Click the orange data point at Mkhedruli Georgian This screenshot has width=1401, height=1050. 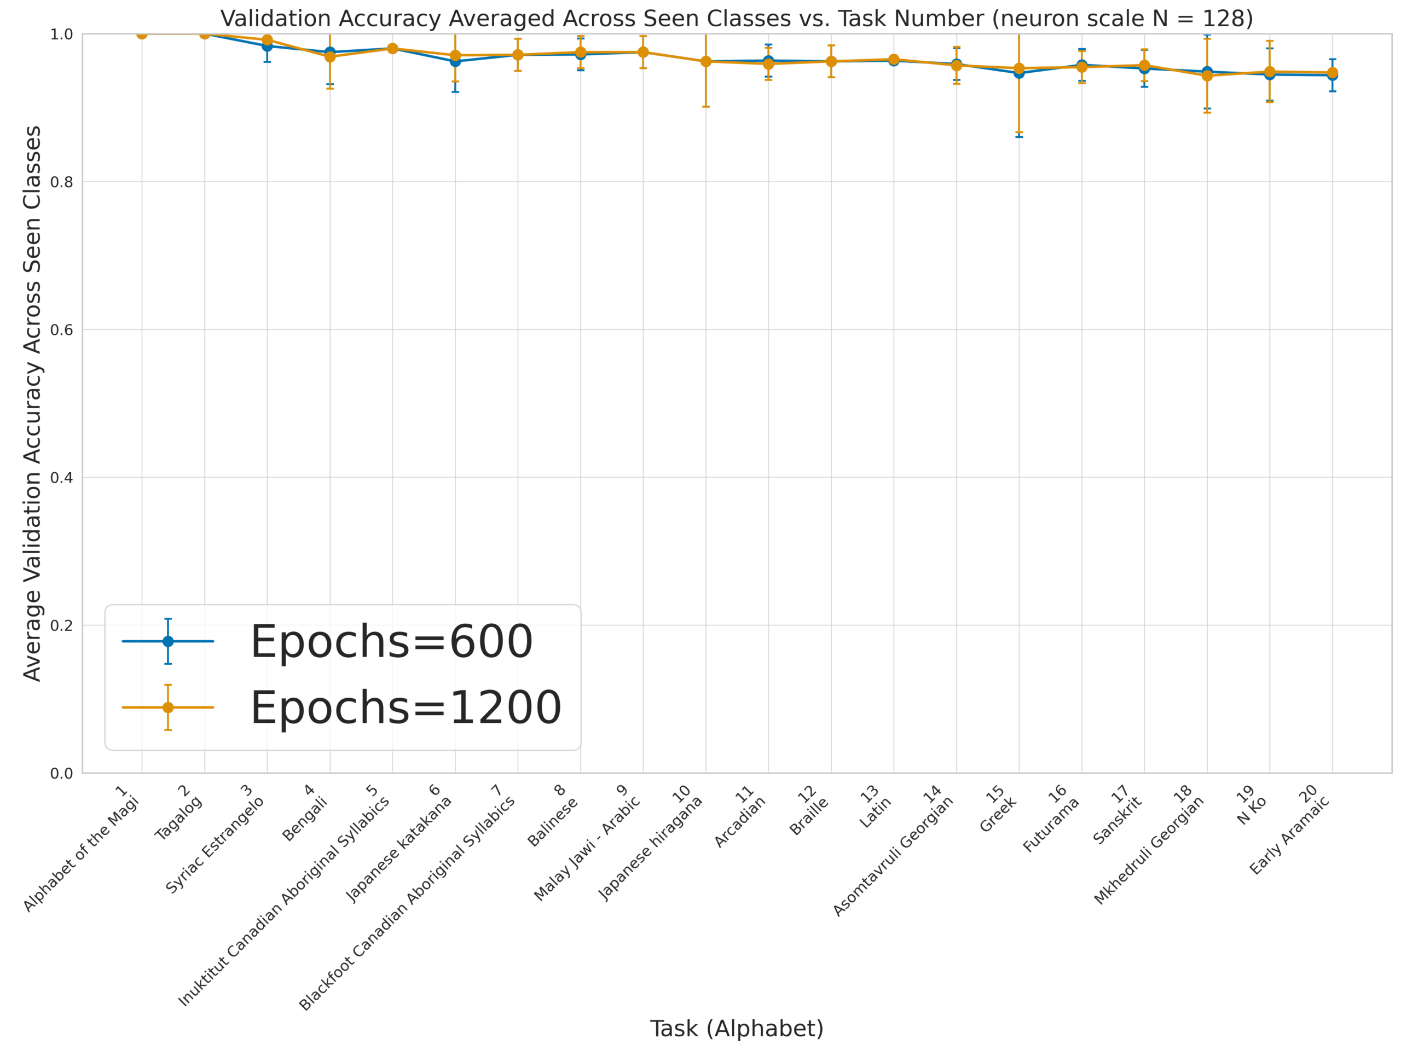[1207, 76]
